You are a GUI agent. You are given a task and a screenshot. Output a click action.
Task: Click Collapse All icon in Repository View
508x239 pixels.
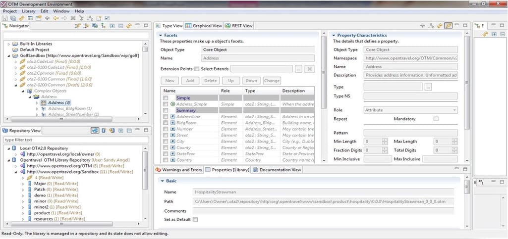[x=129, y=131]
